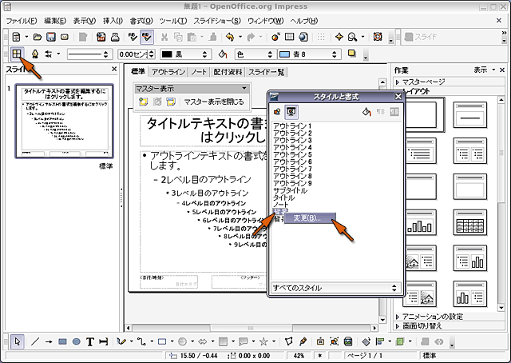Pick the Line drawing tool
511x363 pixels.
34,341
